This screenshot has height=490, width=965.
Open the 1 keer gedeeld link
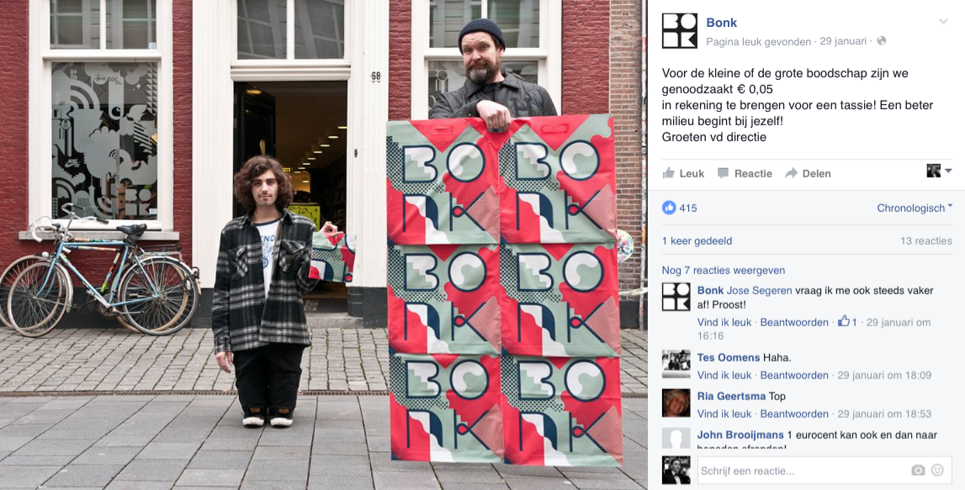pos(697,241)
